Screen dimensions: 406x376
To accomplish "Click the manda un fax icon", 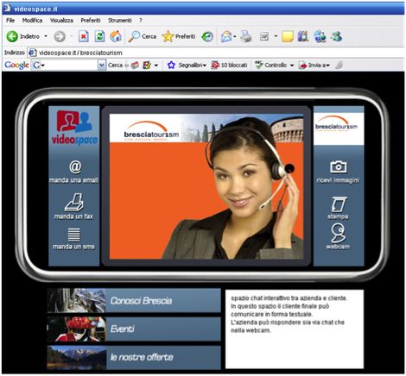I will (x=74, y=202).
